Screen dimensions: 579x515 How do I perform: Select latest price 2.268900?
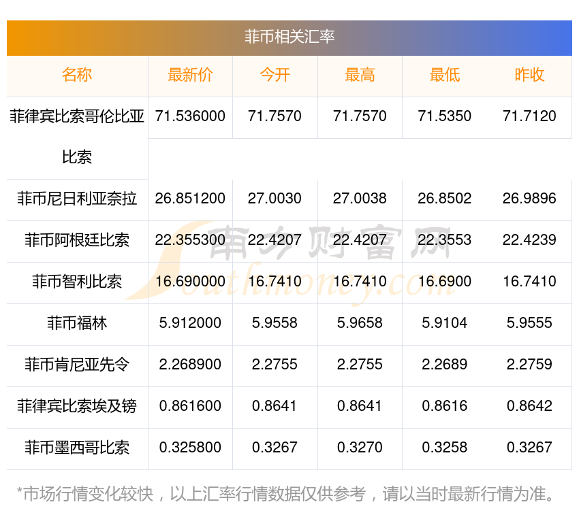point(190,365)
